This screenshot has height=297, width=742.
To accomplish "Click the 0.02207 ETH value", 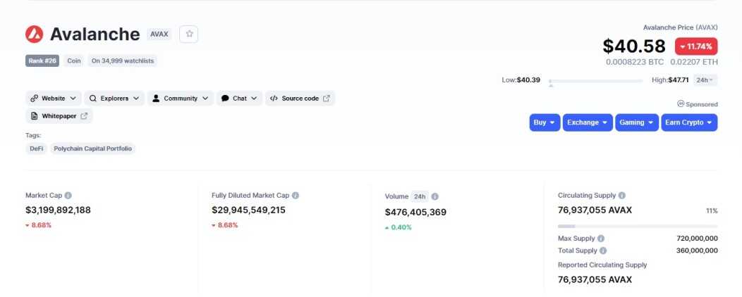I will (694, 62).
